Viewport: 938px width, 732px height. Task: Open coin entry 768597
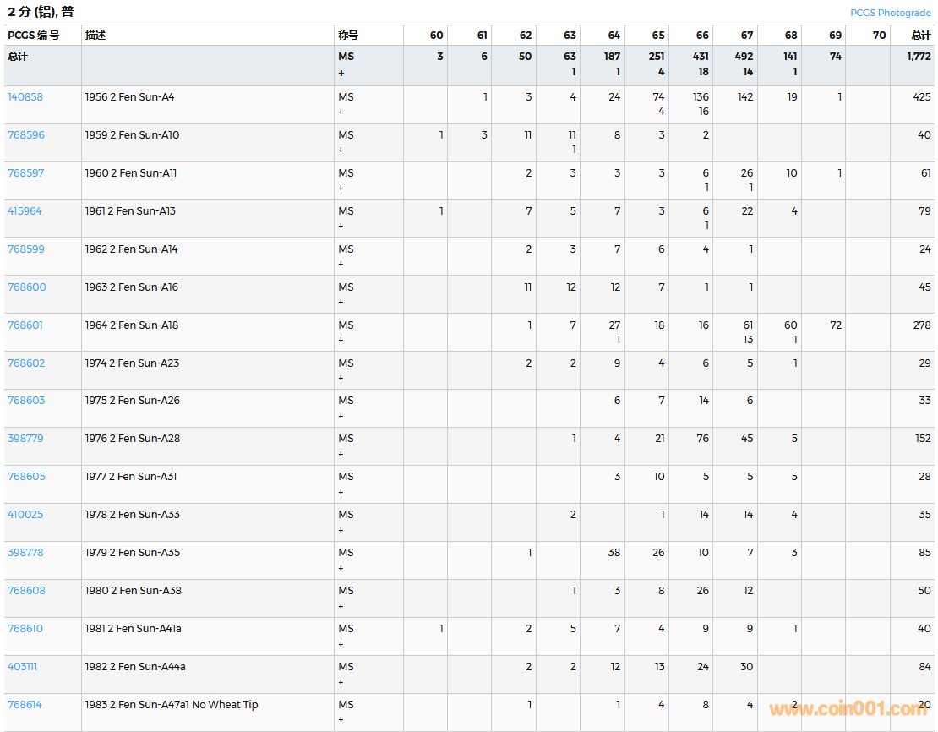[x=26, y=173]
